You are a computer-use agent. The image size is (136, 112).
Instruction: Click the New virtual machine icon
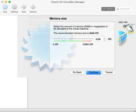point(5,7)
